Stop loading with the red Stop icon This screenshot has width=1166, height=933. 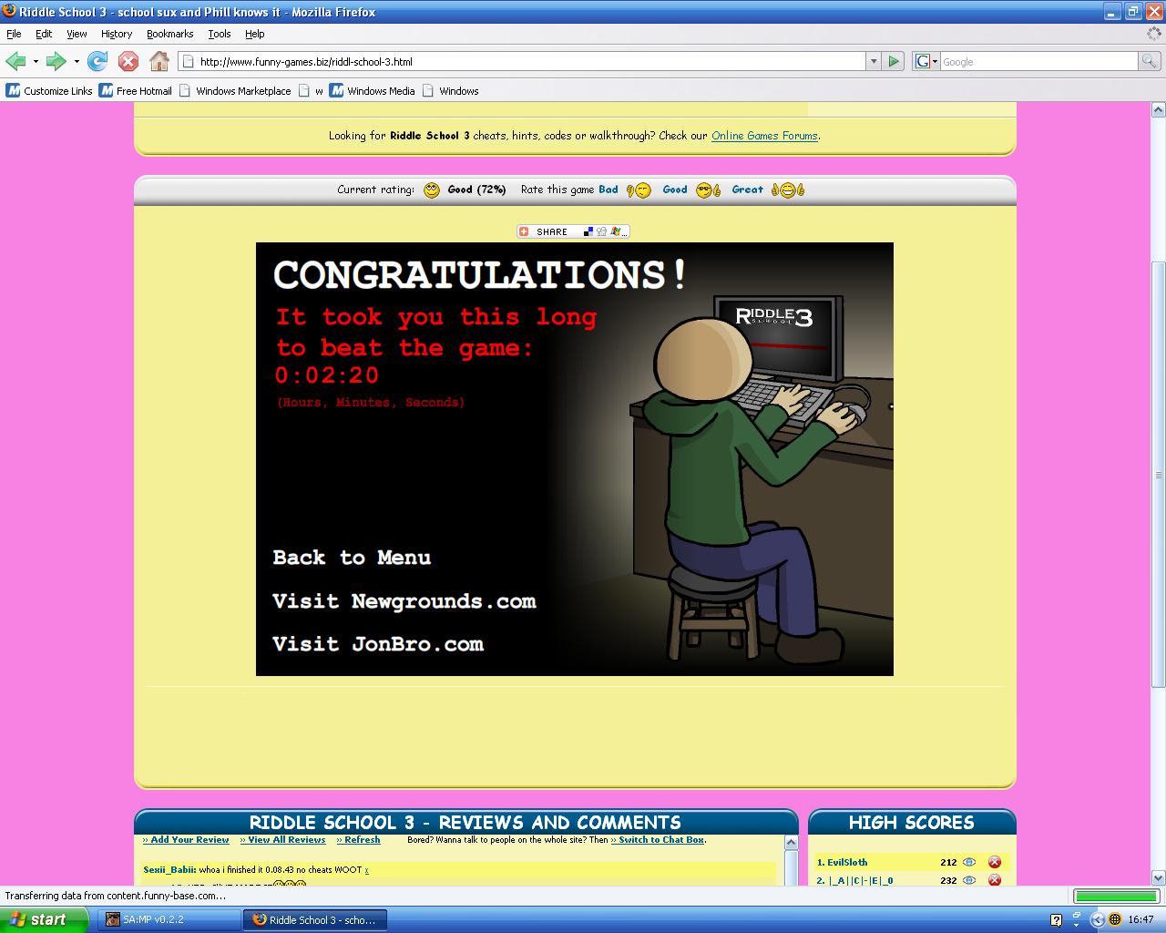click(x=128, y=61)
